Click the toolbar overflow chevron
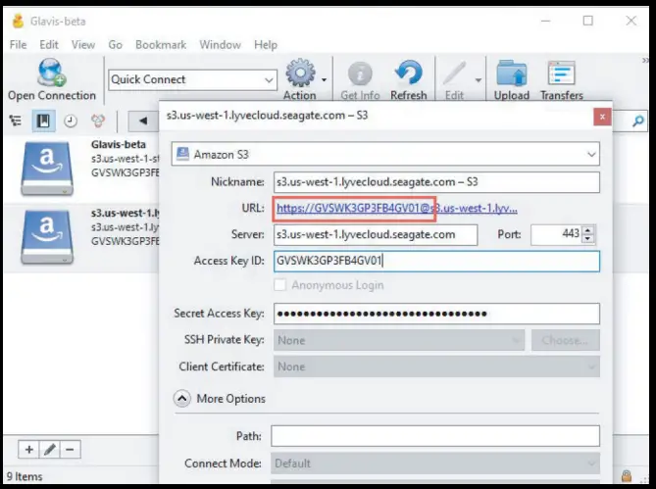 [644, 61]
